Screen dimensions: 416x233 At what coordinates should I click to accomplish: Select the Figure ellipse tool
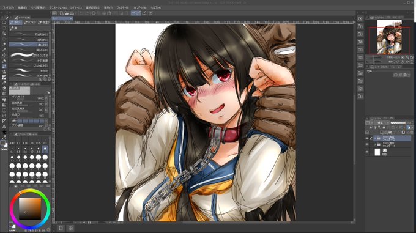[4, 110]
